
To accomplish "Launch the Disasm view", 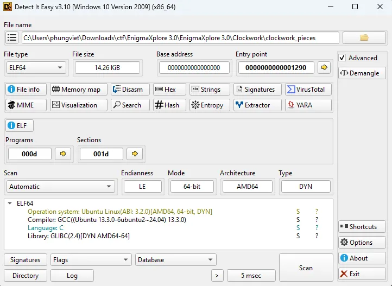I will click(130, 90).
